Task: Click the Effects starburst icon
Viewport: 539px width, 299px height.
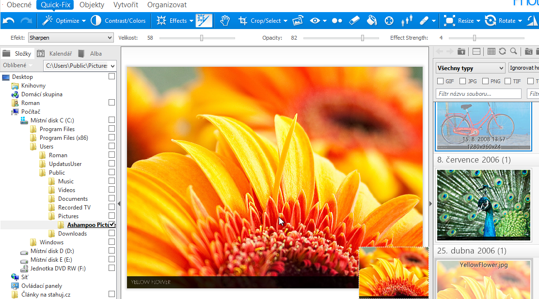Action: coord(161,21)
